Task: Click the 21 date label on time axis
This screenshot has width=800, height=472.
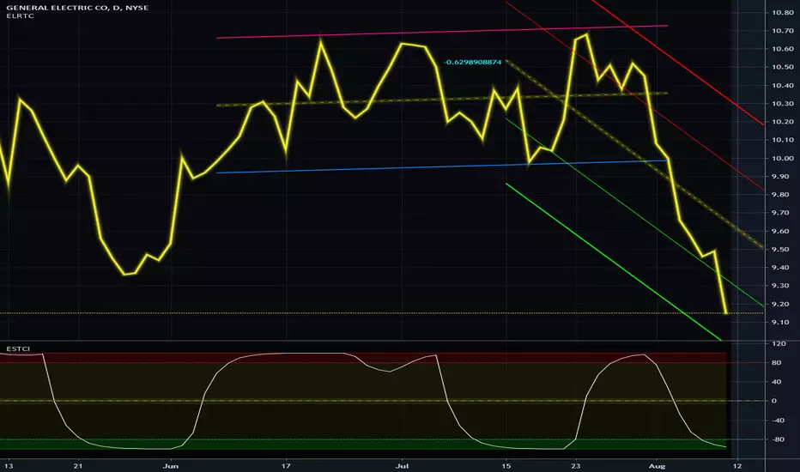Action: [77, 466]
